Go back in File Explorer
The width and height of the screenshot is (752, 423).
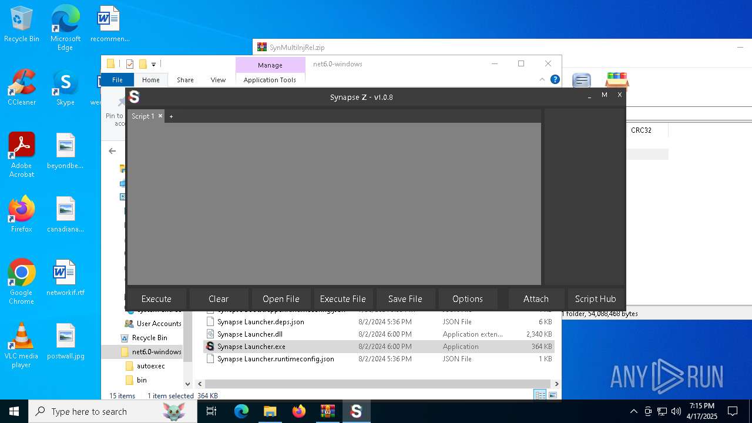tap(112, 151)
